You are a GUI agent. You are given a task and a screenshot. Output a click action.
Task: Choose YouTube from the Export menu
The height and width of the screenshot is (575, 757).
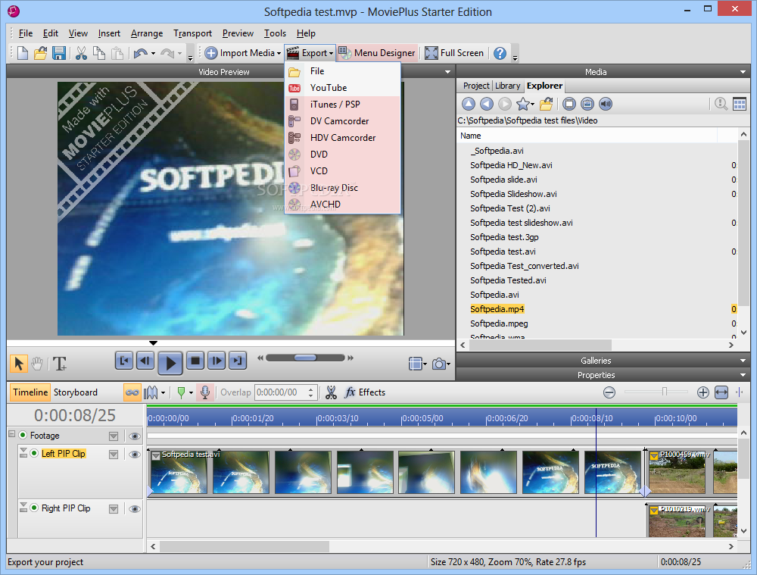pyautogui.click(x=343, y=88)
